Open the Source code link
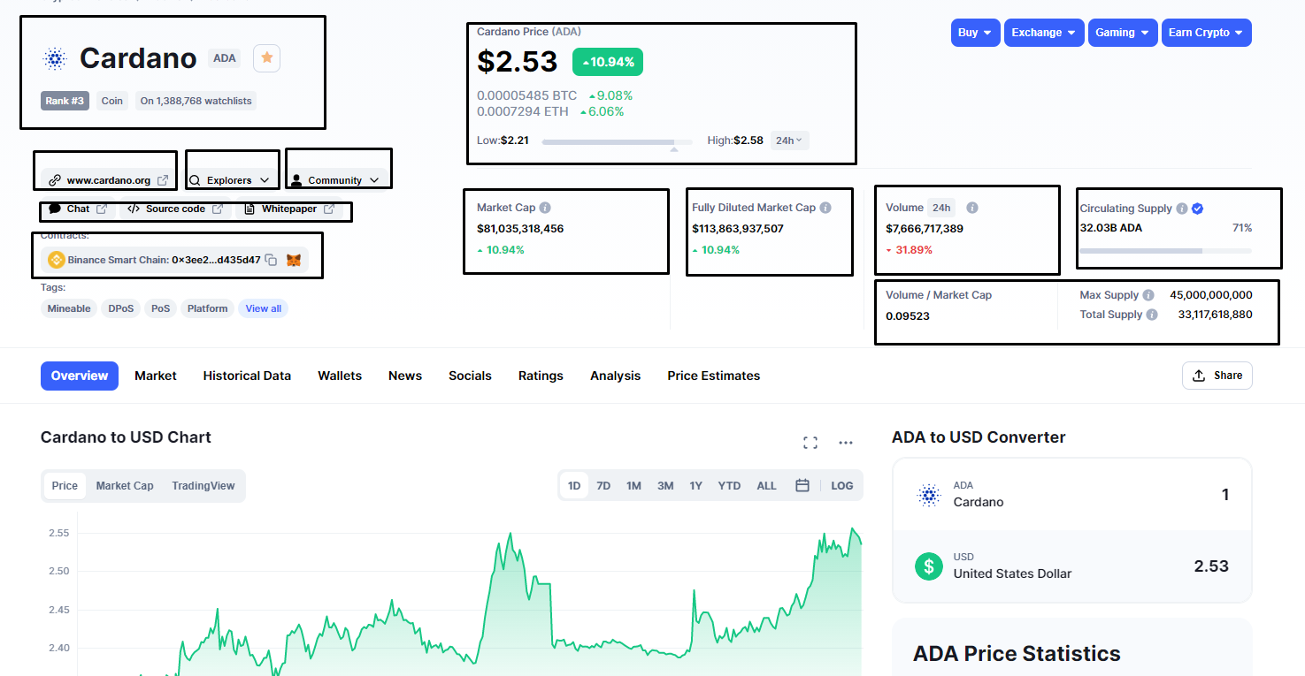The height and width of the screenshot is (676, 1305). pos(175,209)
